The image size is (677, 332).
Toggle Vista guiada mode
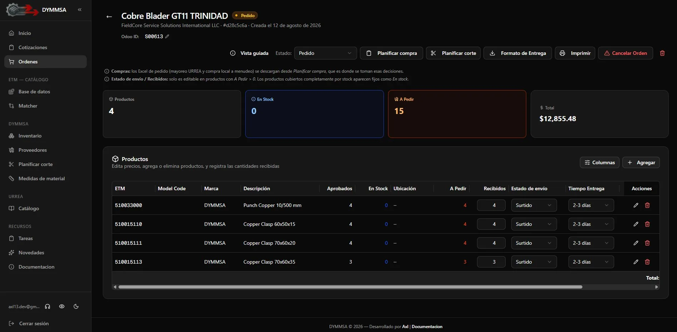point(249,53)
